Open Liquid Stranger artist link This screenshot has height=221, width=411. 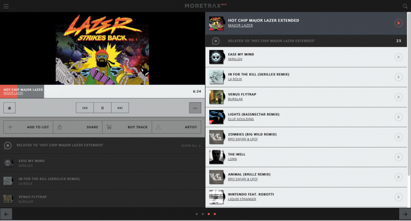(x=242, y=199)
